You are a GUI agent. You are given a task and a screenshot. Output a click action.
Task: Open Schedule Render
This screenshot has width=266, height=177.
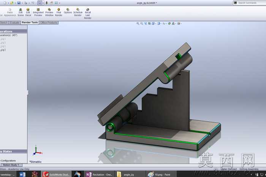78,12
